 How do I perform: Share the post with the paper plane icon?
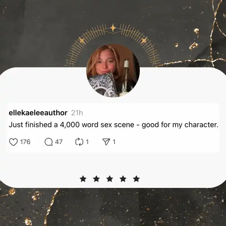tap(106, 142)
